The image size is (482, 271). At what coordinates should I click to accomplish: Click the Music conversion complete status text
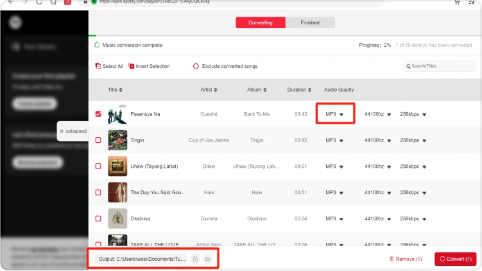coord(132,45)
